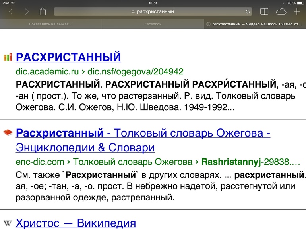Screen dimensions: 306x229
Task: Open dic.nsf/ogegova/204942 path link
Action: point(136,72)
